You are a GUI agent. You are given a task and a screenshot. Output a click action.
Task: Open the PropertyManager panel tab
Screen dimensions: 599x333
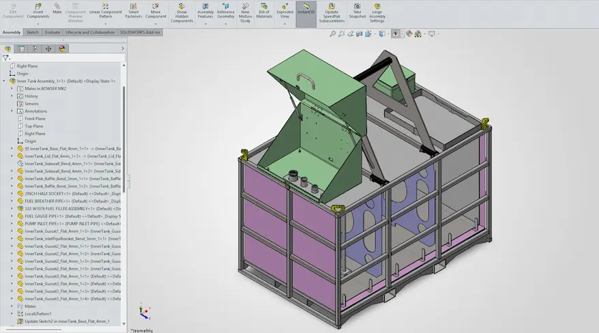21,48
